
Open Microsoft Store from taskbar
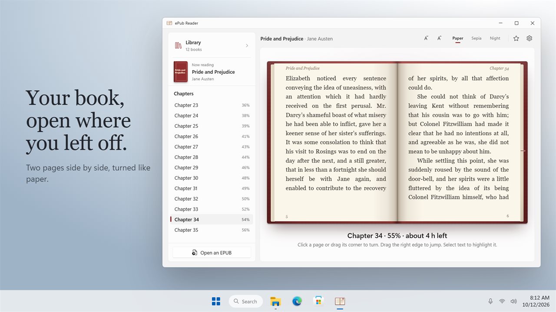click(x=318, y=301)
